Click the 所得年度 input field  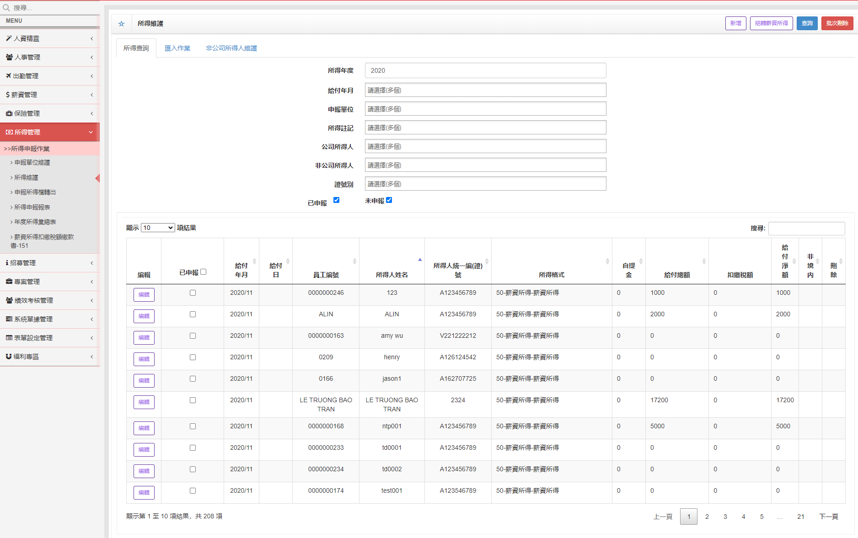pyautogui.click(x=485, y=70)
